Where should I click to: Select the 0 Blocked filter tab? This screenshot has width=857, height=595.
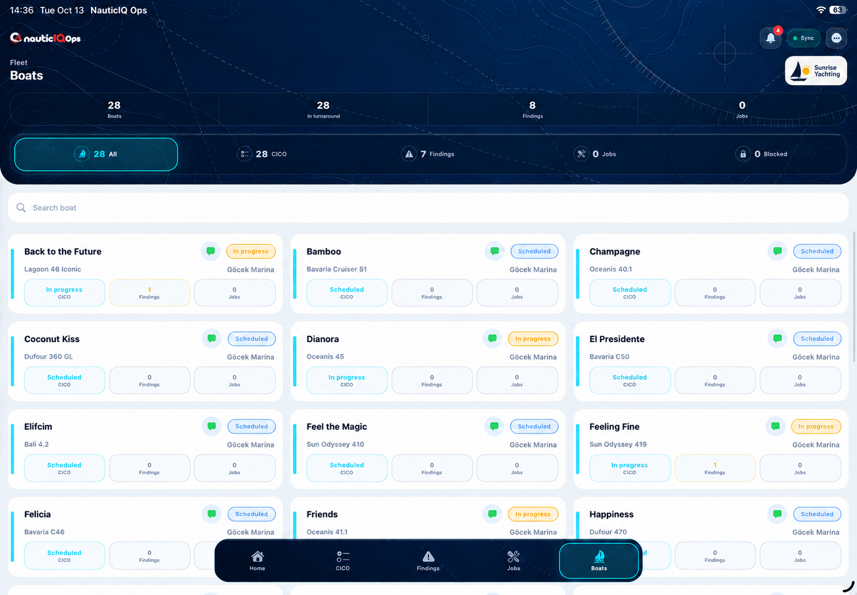pos(761,154)
